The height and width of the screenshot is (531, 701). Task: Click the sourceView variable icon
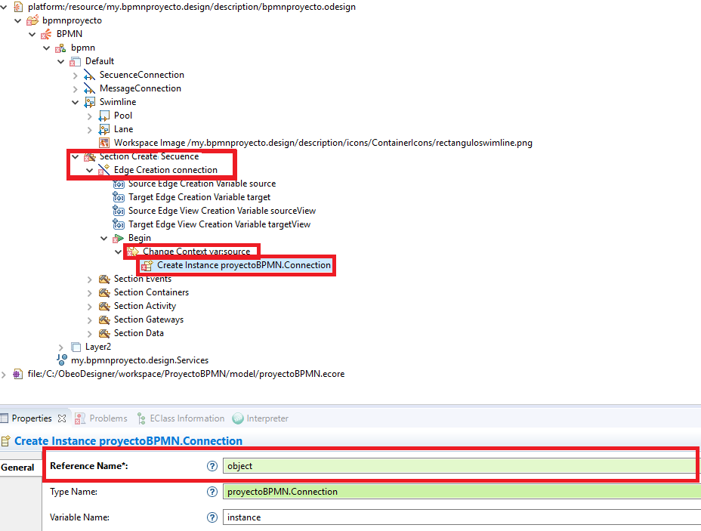(x=119, y=211)
